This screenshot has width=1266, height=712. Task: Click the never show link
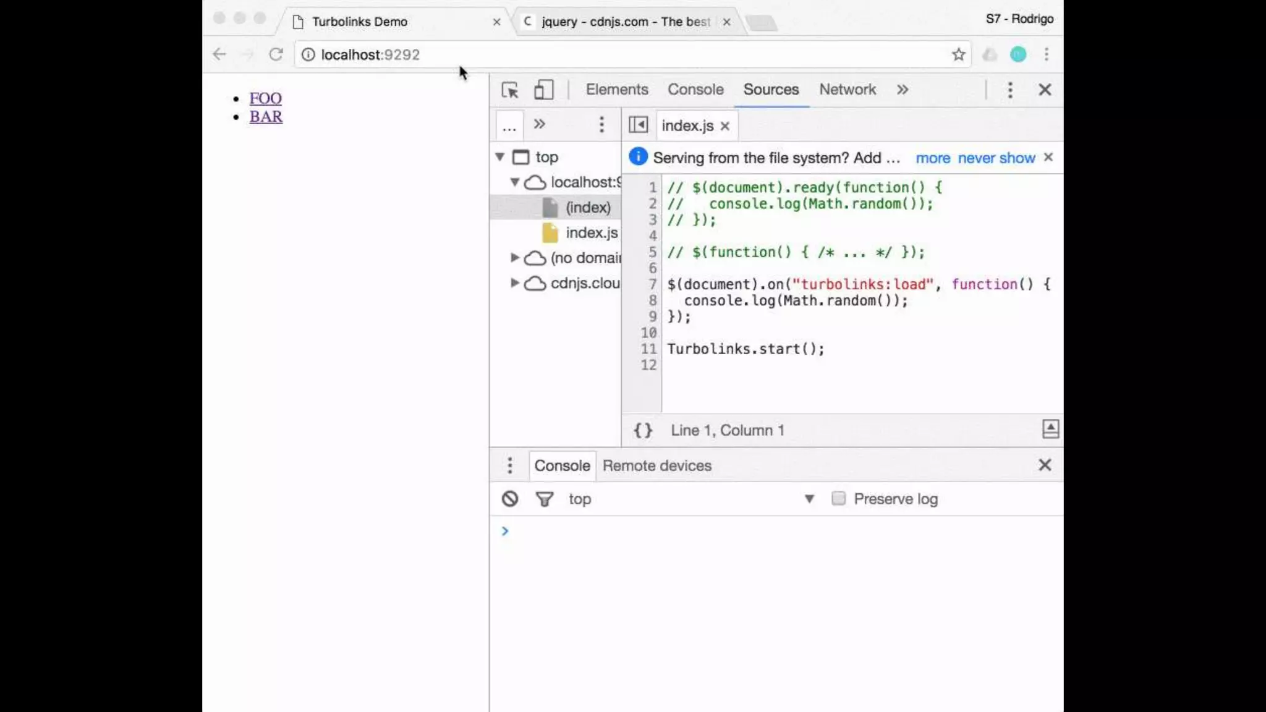coord(996,158)
